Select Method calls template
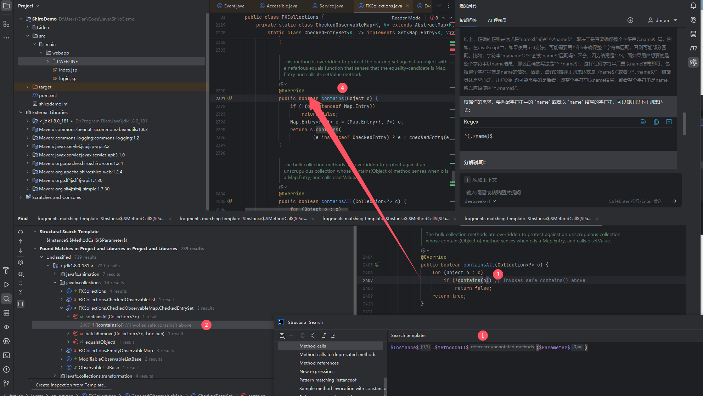 (x=331, y=346)
